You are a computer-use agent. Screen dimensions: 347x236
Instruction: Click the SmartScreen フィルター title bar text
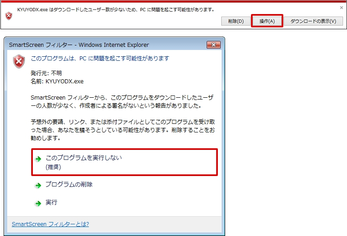tap(79, 45)
